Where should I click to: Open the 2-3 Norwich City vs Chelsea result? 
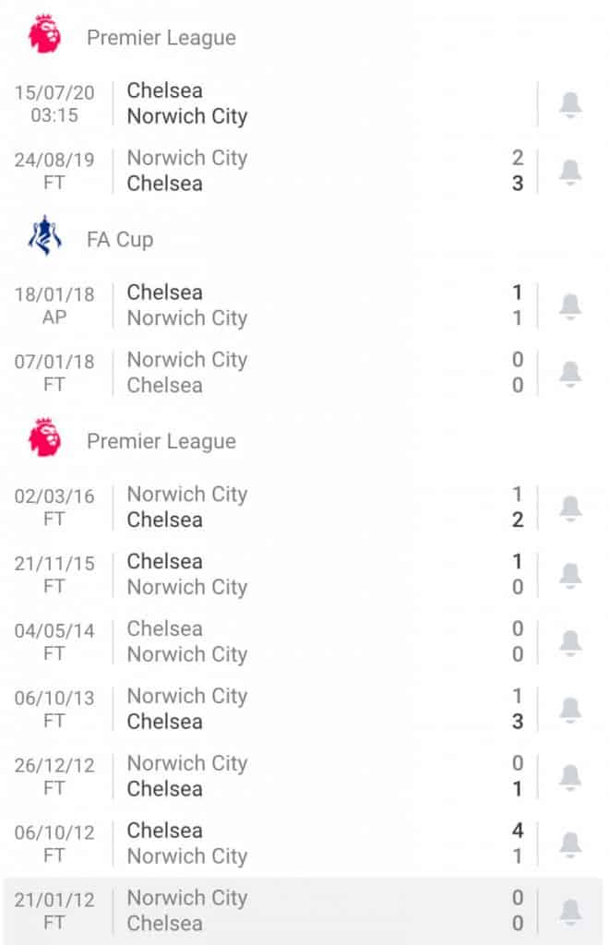pyautogui.click(x=277, y=171)
